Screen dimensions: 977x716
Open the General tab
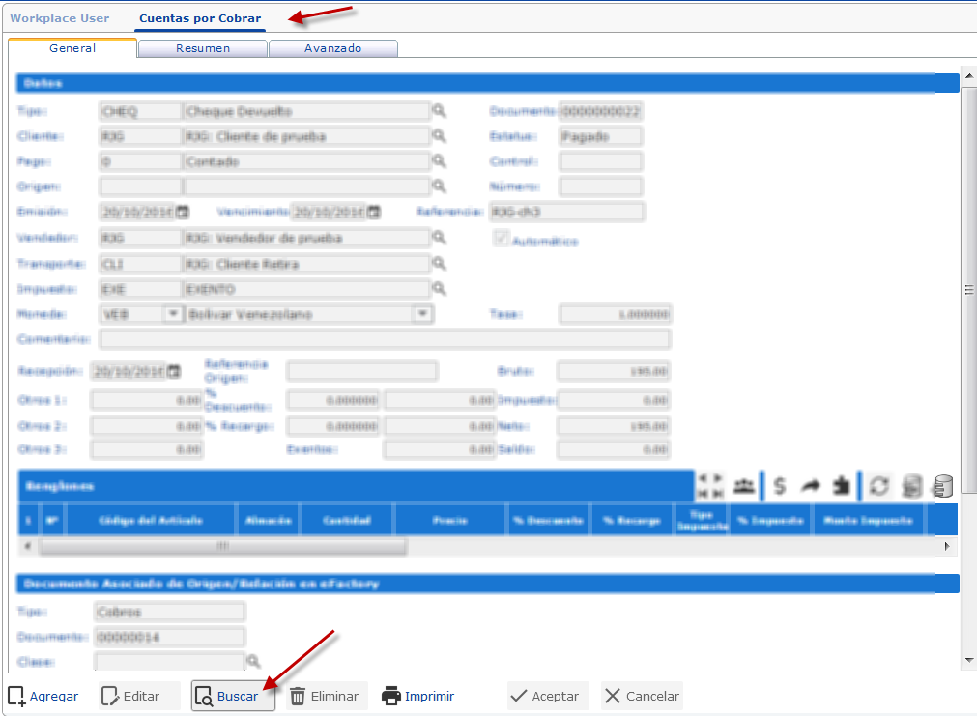tap(72, 48)
